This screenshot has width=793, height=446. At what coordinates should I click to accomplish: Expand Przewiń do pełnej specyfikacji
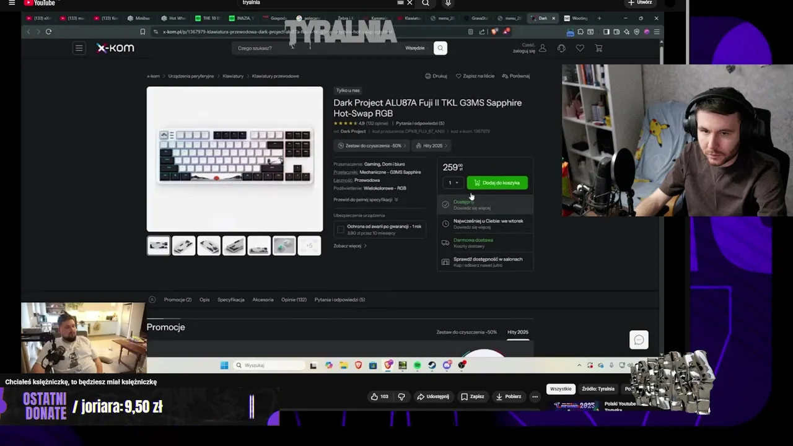click(x=366, y=199)
